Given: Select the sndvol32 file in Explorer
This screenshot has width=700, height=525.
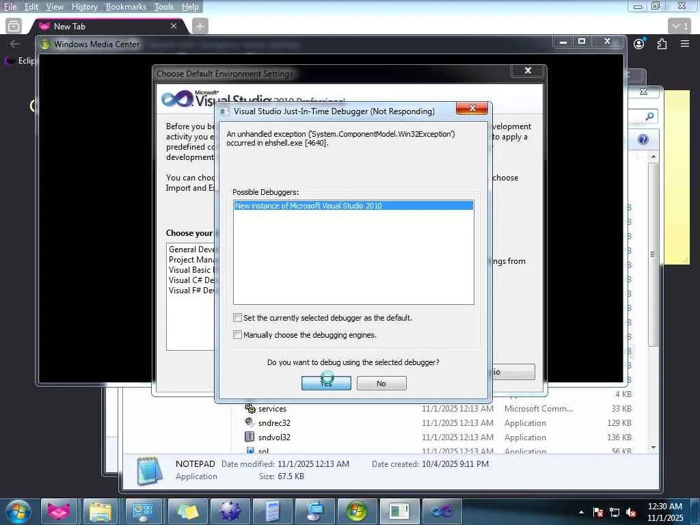Looking at the screenshot, I should [274, 437].
